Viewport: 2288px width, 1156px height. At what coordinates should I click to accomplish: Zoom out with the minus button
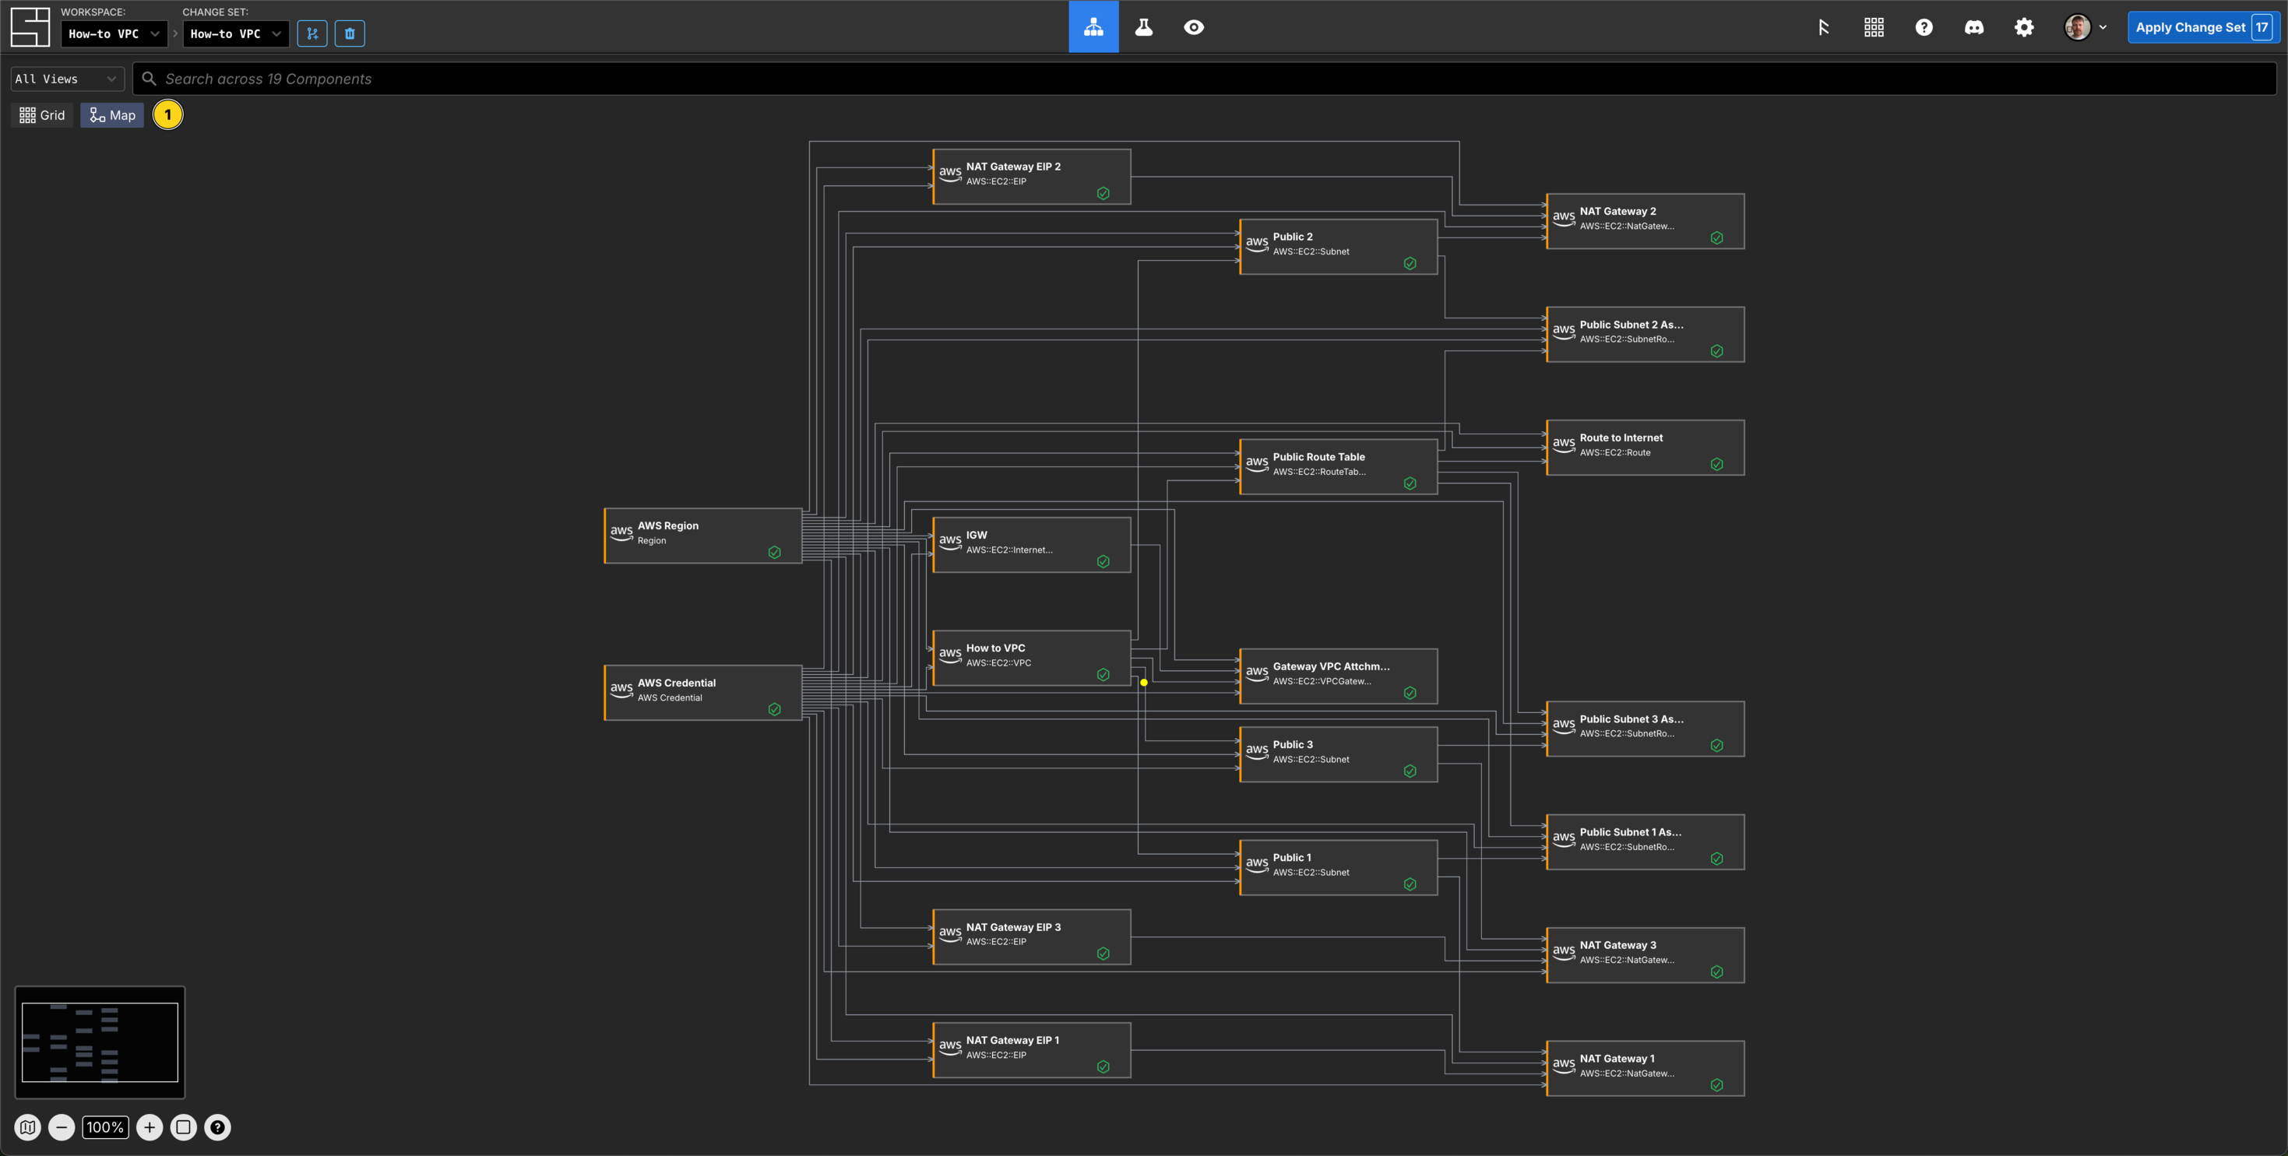click(62, 1128)
